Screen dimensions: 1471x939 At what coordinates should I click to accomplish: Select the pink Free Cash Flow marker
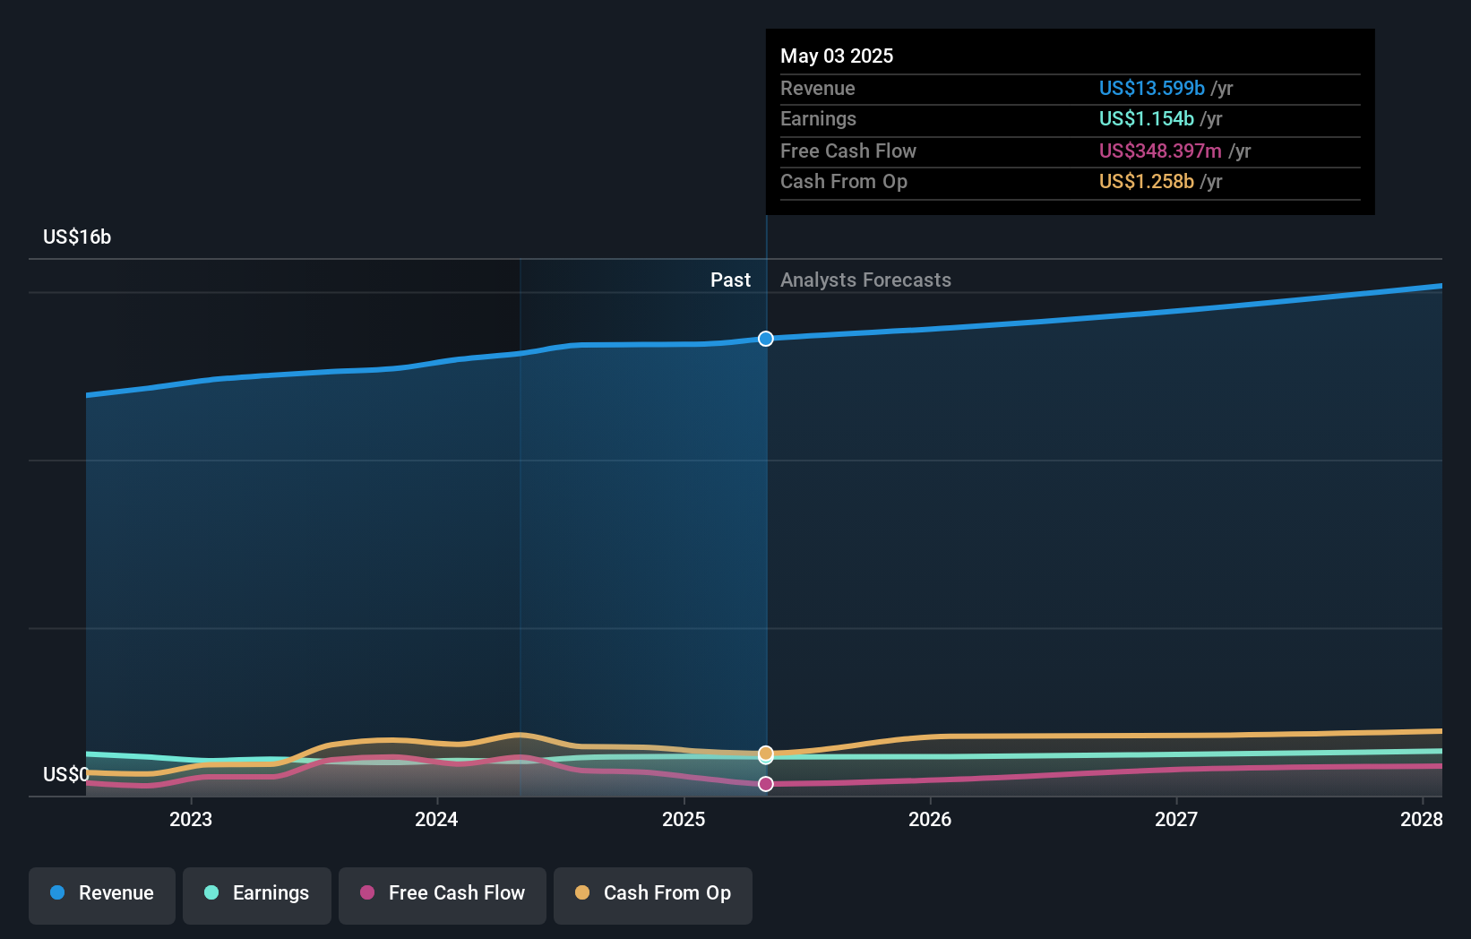(766, 784)
